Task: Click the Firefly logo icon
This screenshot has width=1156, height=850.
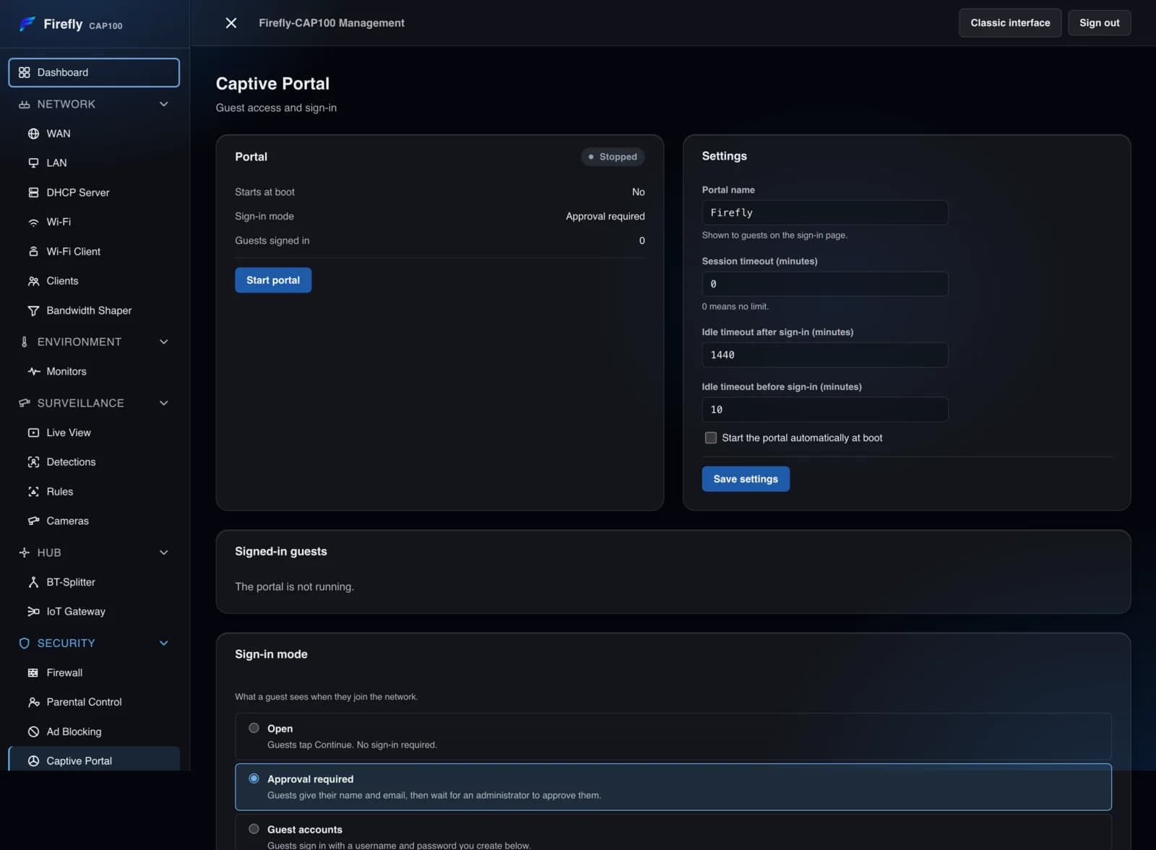Action: tap(27, 24)
